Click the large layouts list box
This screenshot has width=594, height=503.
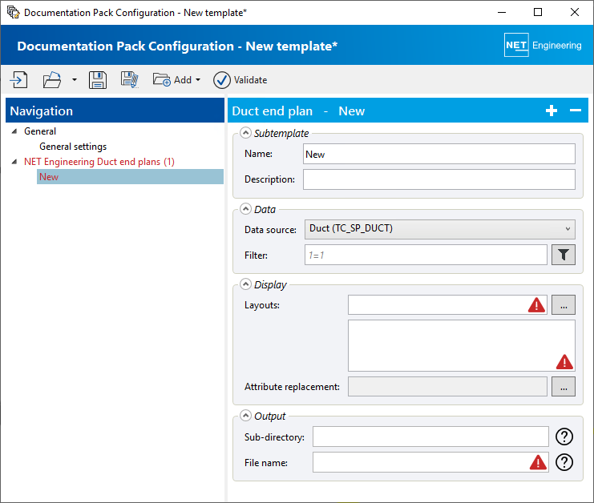point(462,345)
